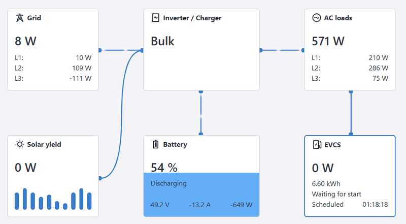Open the Inverter / Charger Bulk card

tap(201, 61)
